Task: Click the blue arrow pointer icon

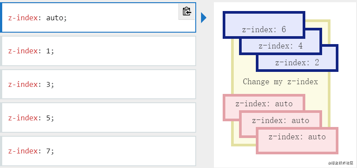Action: 204,18
